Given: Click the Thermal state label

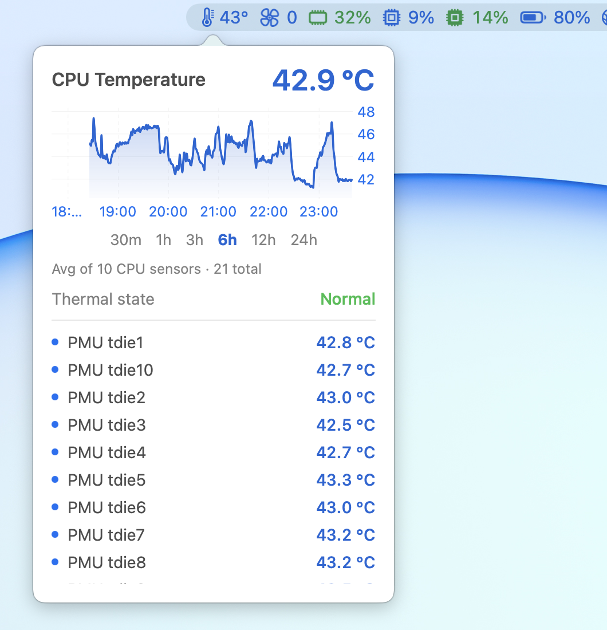Looking at the screenshot, I should click(103, 299).
